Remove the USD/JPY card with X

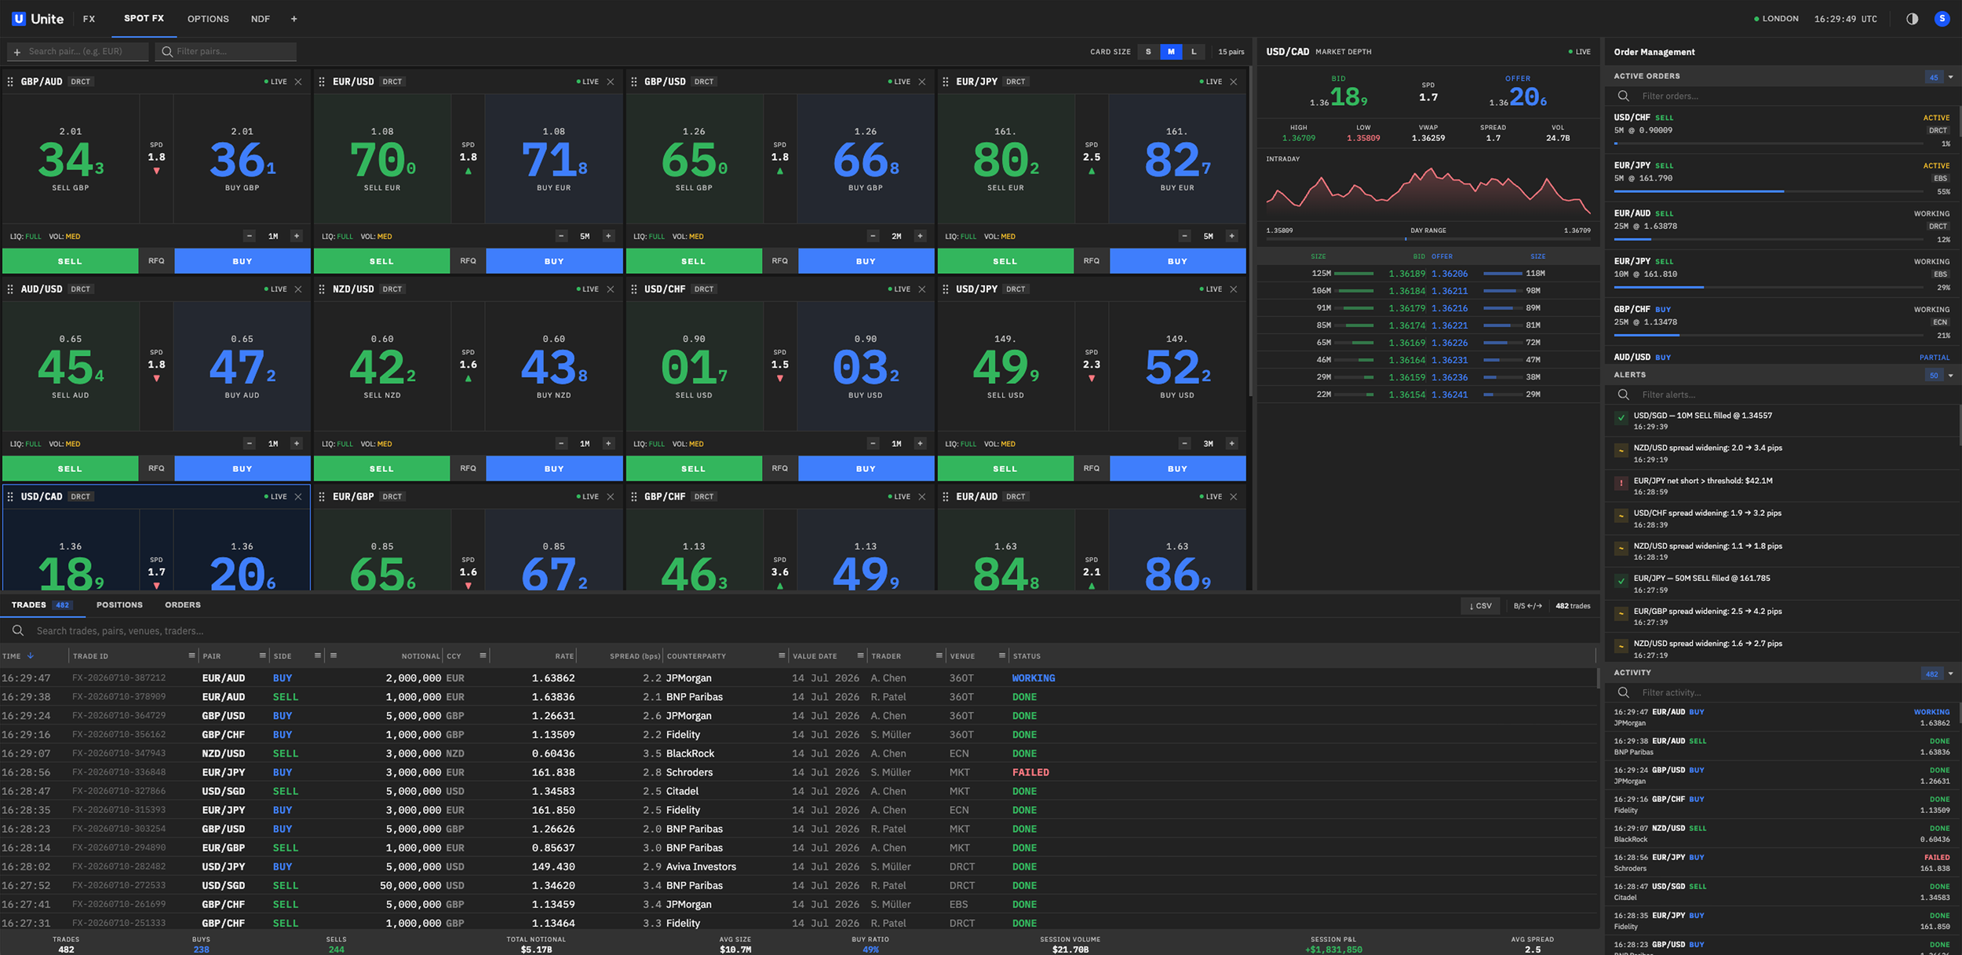click(1234, 289)
